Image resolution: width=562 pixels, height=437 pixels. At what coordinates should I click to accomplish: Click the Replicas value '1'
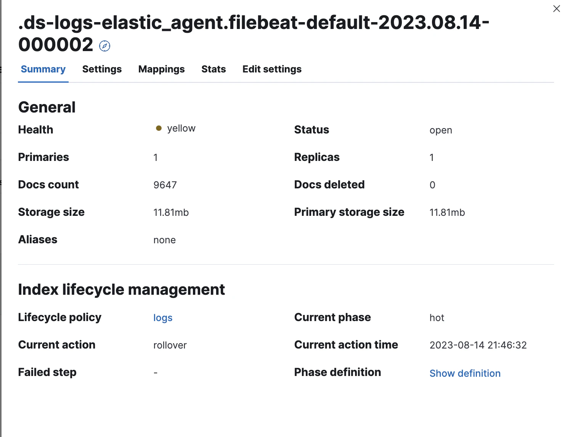(432, 158)
